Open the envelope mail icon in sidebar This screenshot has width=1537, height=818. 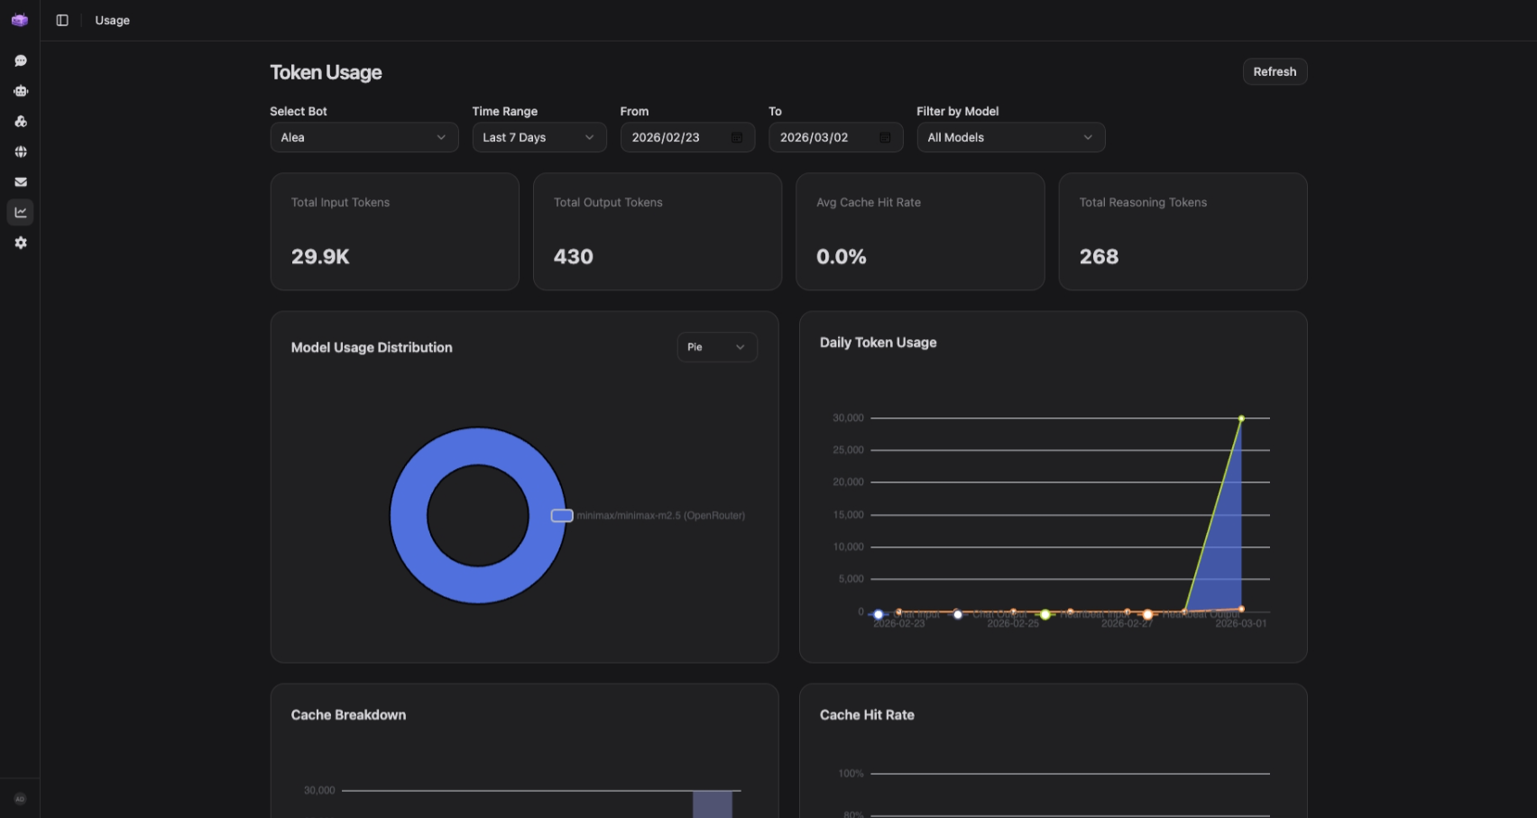tap(20, 182)
